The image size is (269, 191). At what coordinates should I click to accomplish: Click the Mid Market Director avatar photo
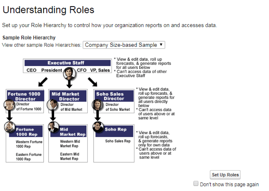pos(53,105)
